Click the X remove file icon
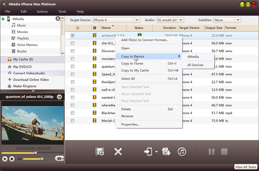Image resolution: width=259 pixels, height=171 pixels. click(x=118, y=151)
